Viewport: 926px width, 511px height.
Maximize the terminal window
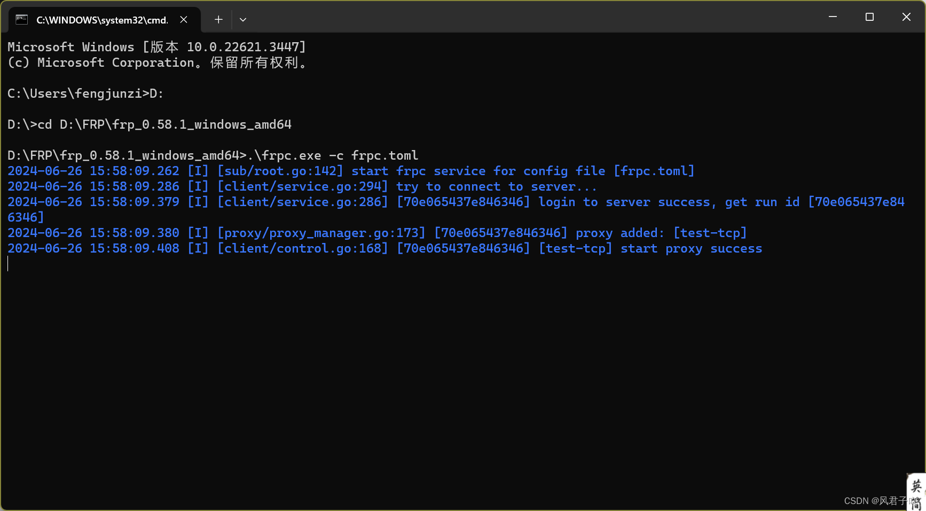[869, 17]
